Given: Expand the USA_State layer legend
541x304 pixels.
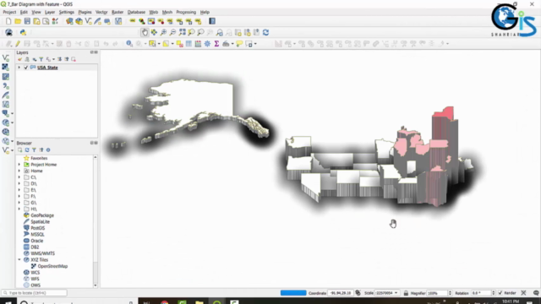Looking at the screenshot, I should (x=19, y=68).
